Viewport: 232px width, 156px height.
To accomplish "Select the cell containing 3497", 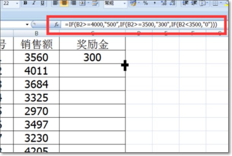I will click(36, 124).
